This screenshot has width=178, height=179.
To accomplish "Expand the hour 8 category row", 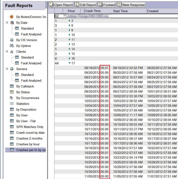I will (x=69, y=25).
